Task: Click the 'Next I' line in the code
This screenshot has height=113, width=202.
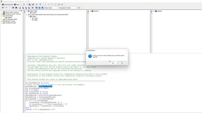Action: coord(28,108)
